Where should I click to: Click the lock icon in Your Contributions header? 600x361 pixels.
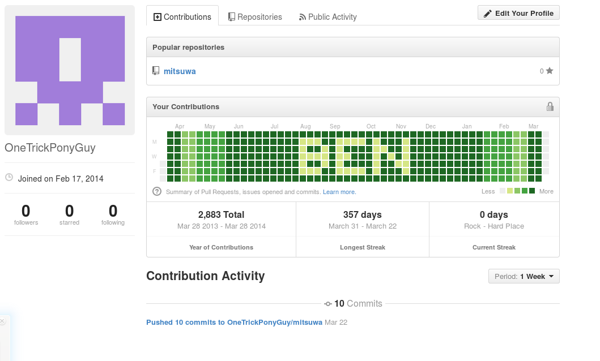point(550,106)
